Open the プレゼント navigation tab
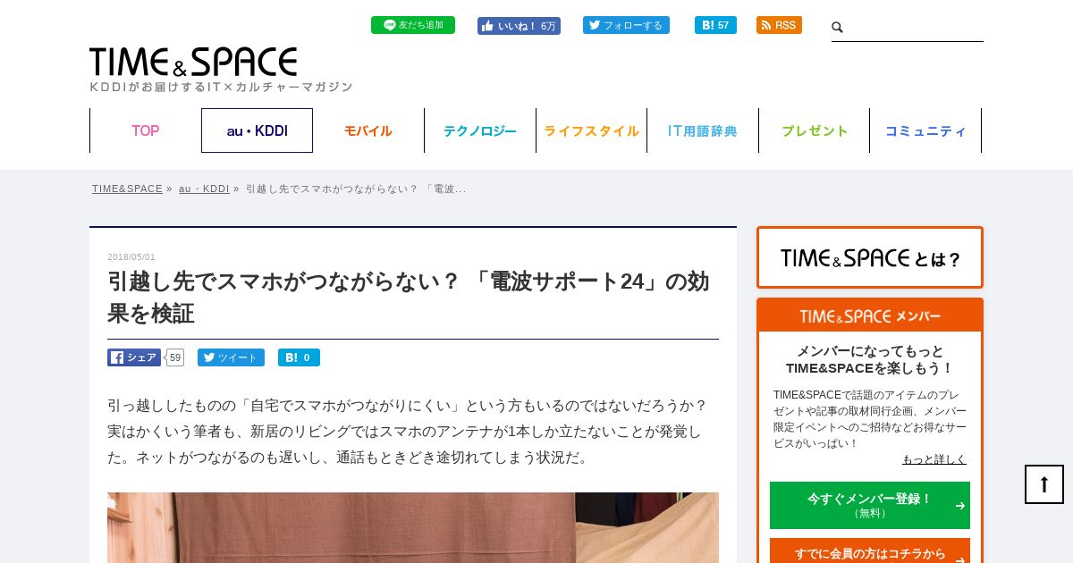The image size is (1073, 563). pyautogui.click(x=815, y=130)
